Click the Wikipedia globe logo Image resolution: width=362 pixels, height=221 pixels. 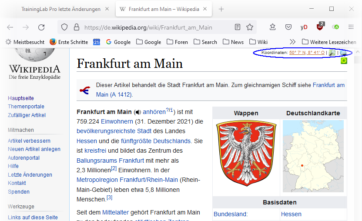[x=35, y=54]
